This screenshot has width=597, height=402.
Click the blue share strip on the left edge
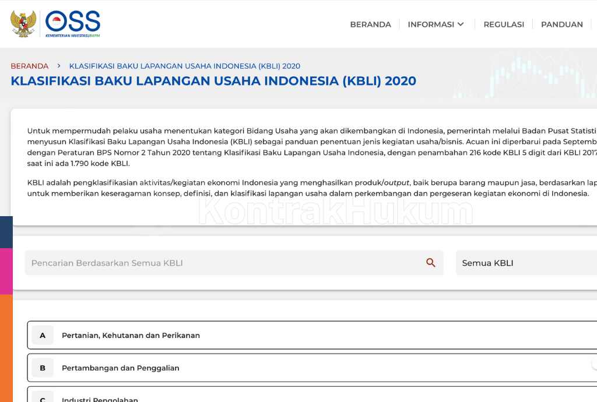6,231
